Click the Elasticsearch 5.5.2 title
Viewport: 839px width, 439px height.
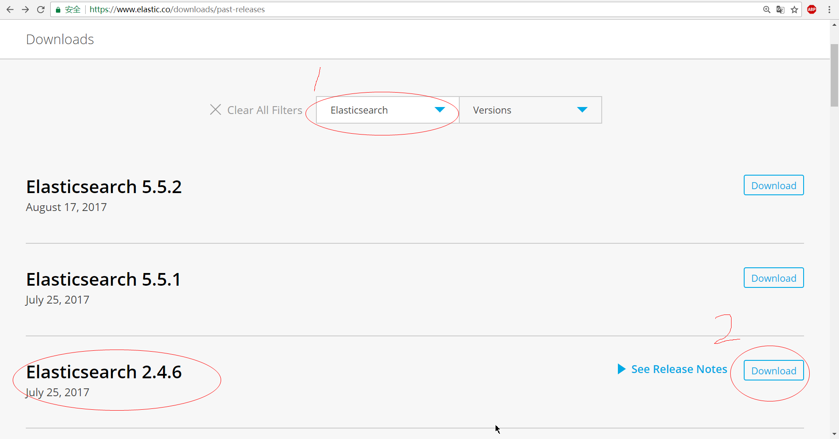click(104, 187)
